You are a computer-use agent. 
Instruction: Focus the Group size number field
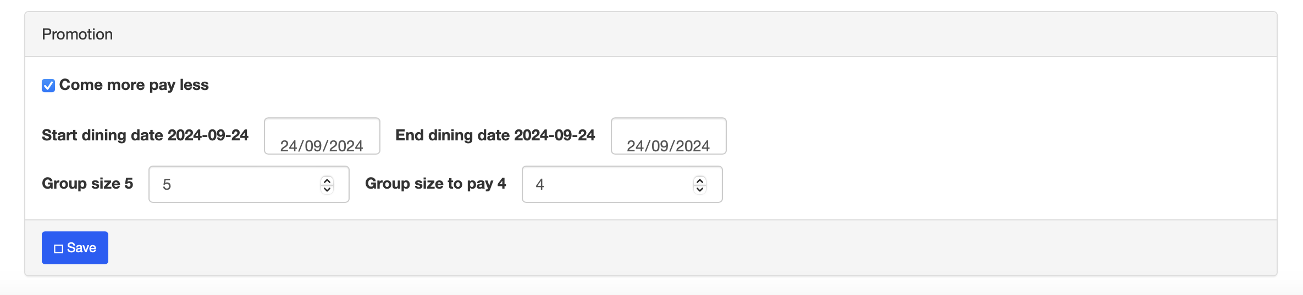236,184
